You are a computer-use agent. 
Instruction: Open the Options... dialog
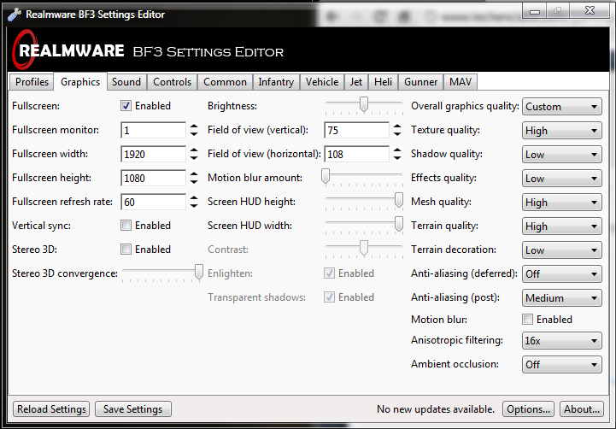pos(528,409)
